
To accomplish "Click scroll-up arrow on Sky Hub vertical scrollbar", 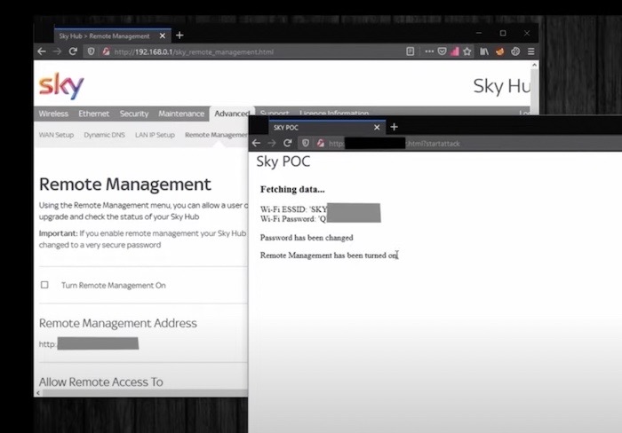I will point(534,65).
